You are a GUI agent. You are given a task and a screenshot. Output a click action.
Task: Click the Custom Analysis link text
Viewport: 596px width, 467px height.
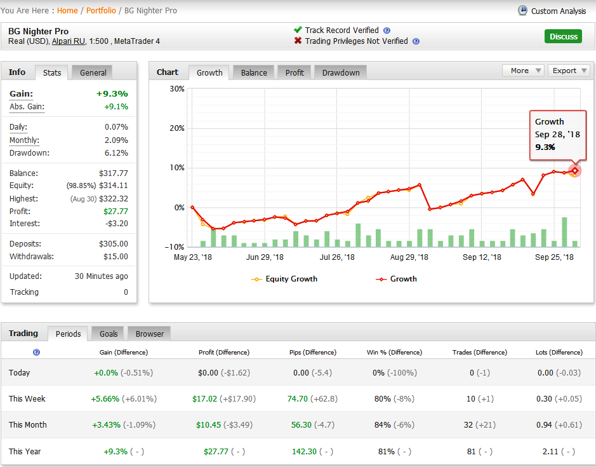[559, 11]
